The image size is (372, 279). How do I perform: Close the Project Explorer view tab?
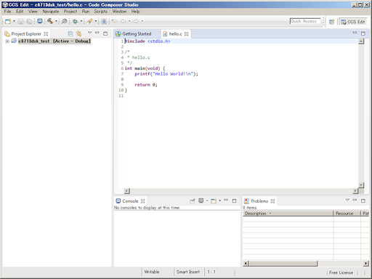coord(46,34)
